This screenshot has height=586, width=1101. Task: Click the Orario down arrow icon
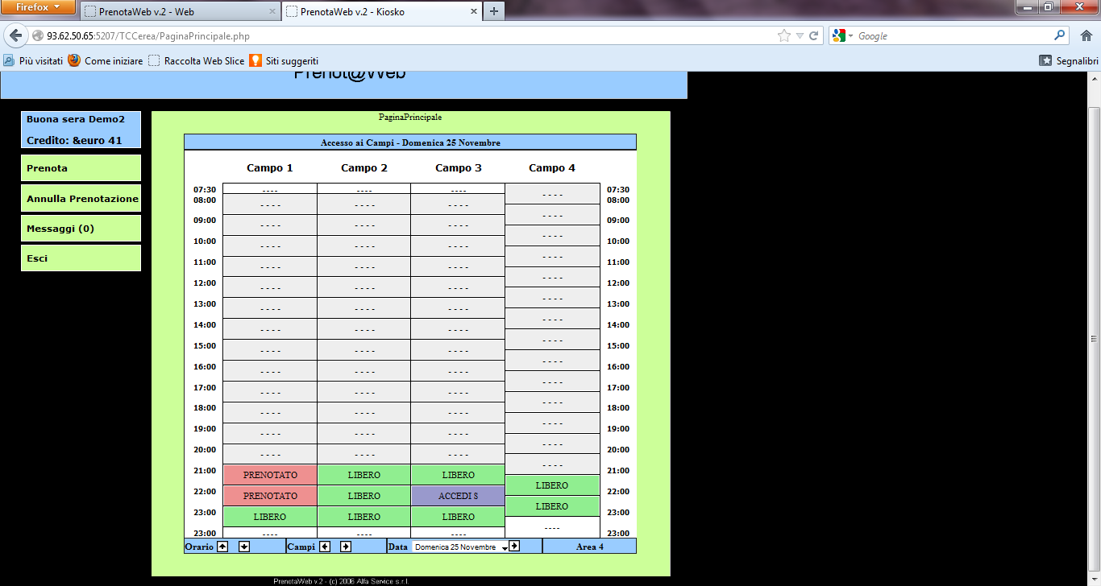click(244, 547)
